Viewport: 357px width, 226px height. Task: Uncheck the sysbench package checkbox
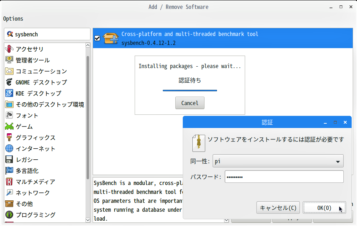coord(97,38)
